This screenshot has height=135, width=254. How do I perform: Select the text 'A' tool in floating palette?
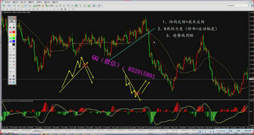(x=14, y=62)
